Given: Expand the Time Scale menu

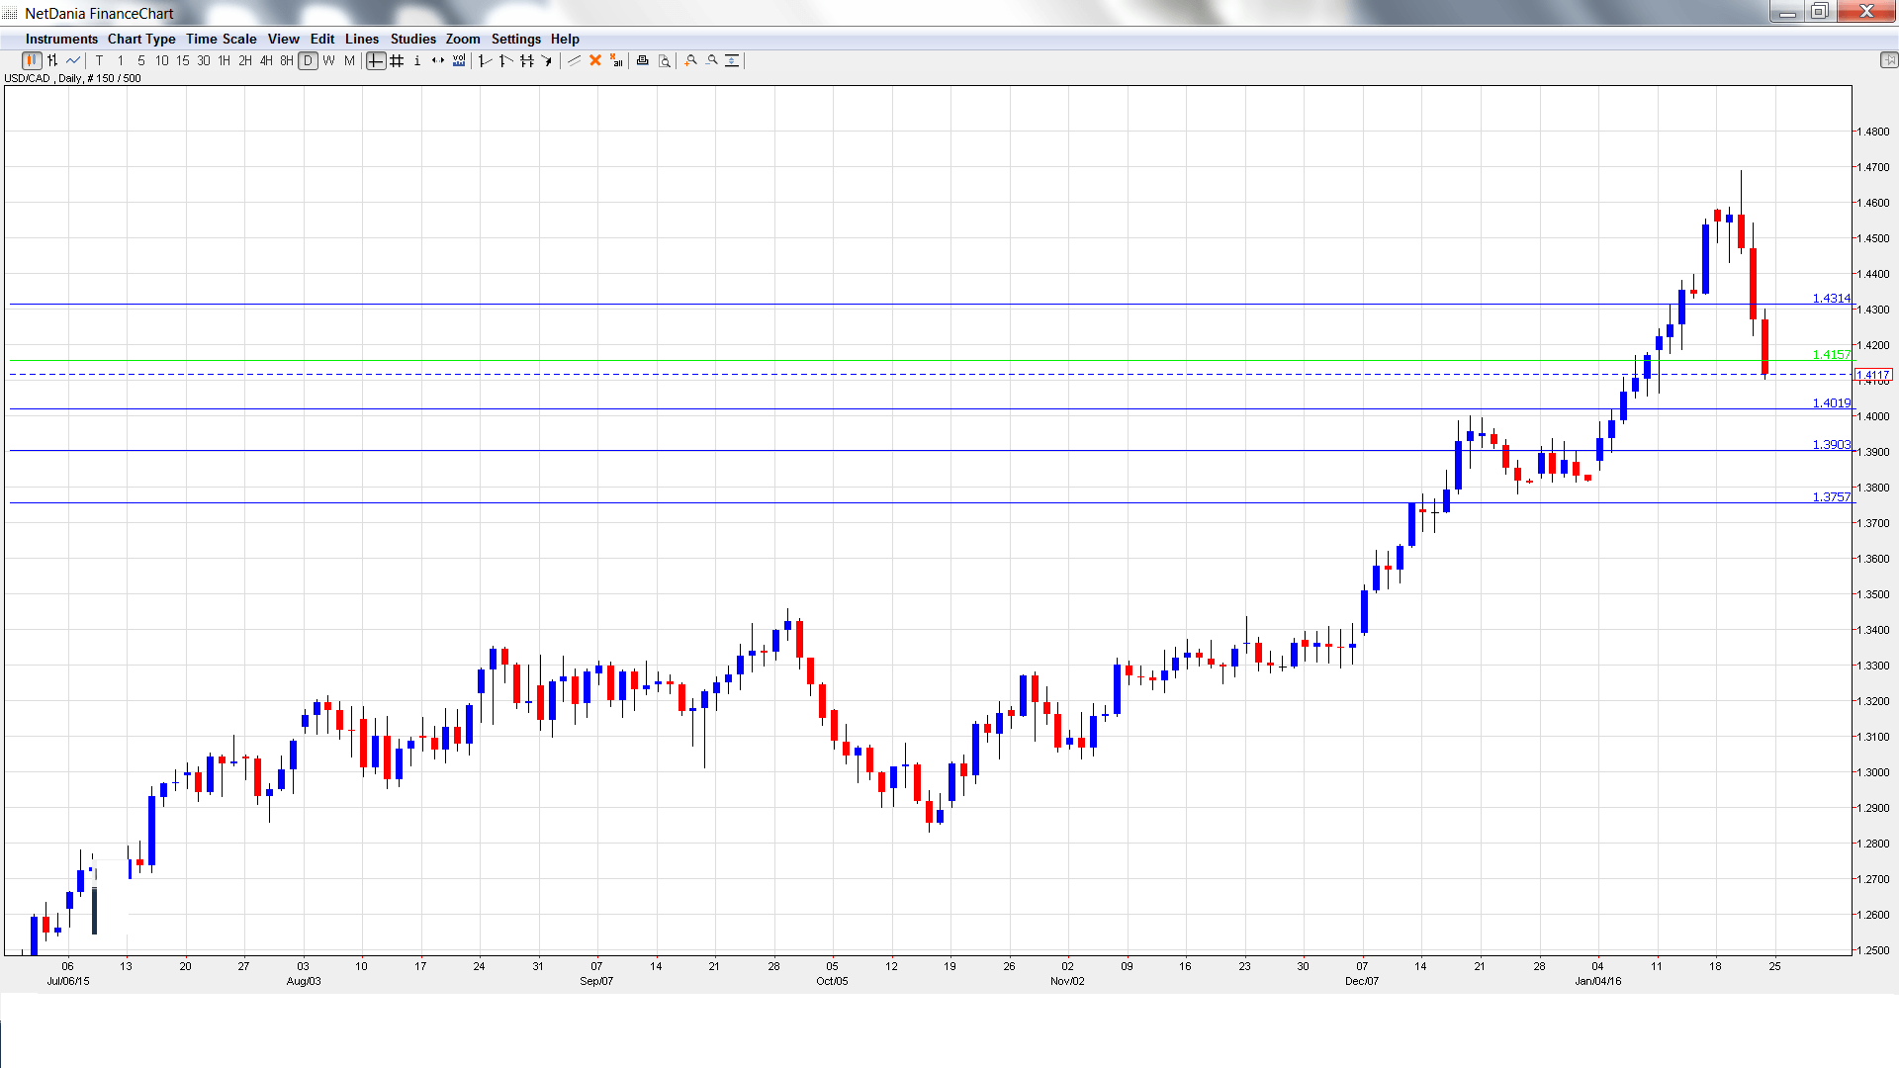Looking at the screenshot, I should click(222, 40).
